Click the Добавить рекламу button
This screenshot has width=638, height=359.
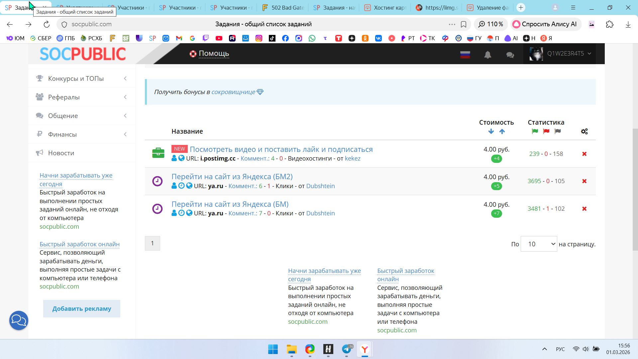click(x=82, y=309)
